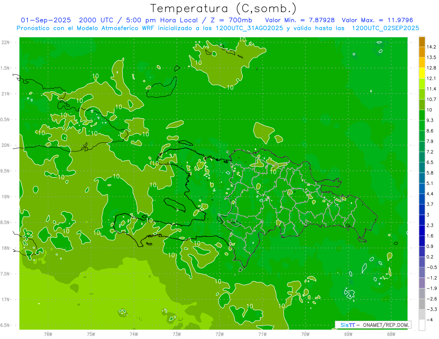Click the '71W' longitude axis label
Image resolution: width=439 pixels, height=339 pixels.
coord(262,334)
